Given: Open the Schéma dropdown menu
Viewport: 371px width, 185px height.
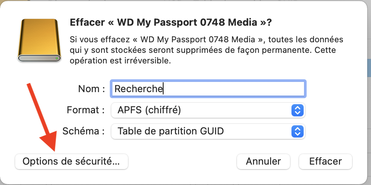Looking at the screenshot, I should (x=208, y=131).
